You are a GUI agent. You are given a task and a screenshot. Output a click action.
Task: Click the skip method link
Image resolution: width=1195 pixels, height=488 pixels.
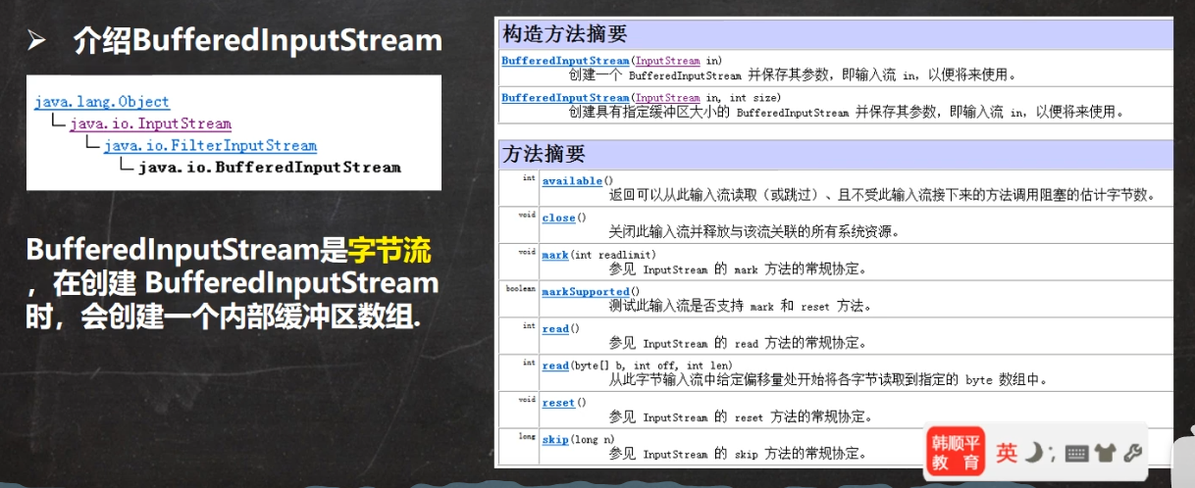coord(555,440)
